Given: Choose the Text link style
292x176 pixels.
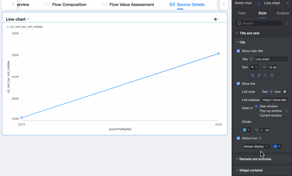Looking at the screenshot, I should tap(258, 92).
